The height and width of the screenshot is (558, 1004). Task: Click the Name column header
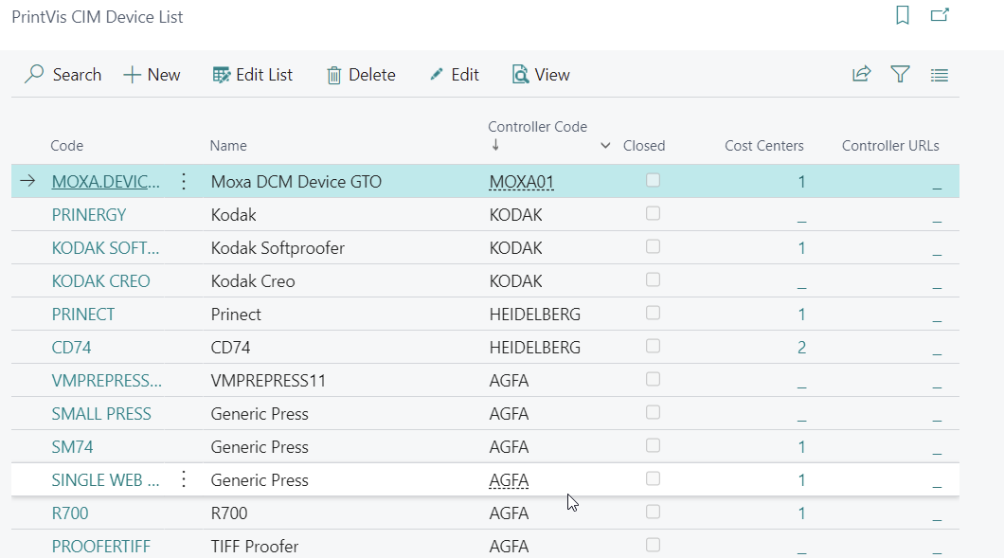[x=228, y=146]
